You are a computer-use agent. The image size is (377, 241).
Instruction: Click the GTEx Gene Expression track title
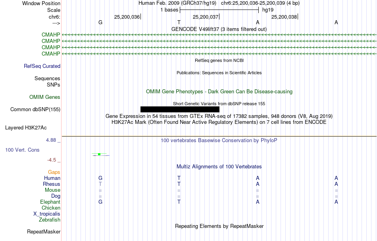[219, 116]
